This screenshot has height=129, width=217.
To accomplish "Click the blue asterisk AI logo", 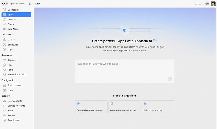I will click(125, 30).
